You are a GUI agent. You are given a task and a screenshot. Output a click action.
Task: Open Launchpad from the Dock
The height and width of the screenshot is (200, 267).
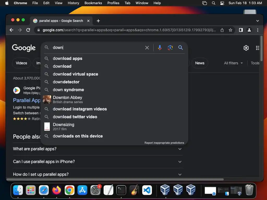tap(31, 190)
